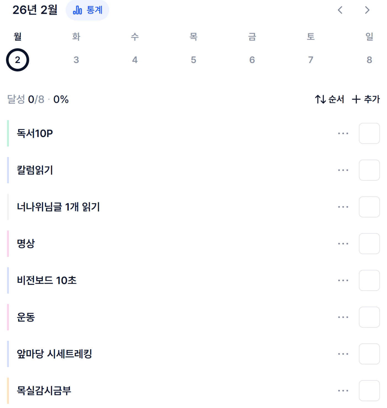Click the 명상 habit title
Image resolution: width=387 pixels, height=408 pixels.
[26, 244]
